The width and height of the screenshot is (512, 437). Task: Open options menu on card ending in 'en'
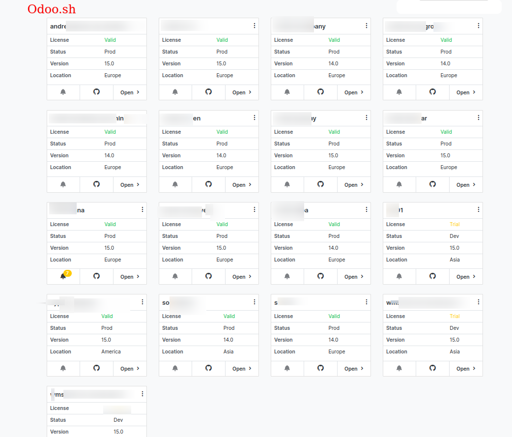coord(255,117)
